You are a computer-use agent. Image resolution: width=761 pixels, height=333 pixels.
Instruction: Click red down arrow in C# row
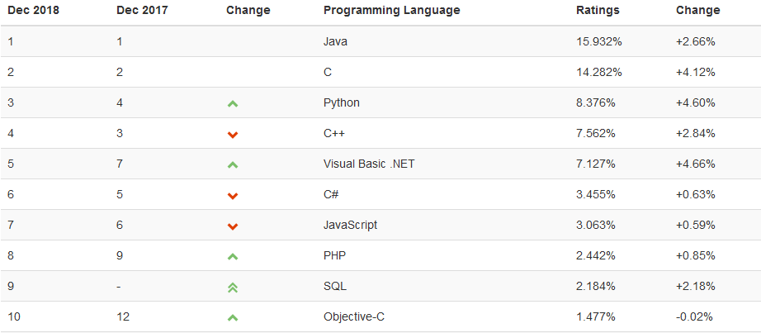click(233, 196)
